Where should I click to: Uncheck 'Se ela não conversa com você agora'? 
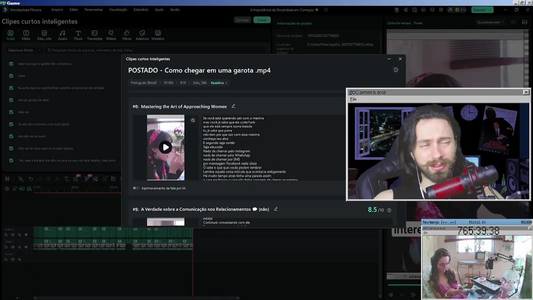point(11,124)
